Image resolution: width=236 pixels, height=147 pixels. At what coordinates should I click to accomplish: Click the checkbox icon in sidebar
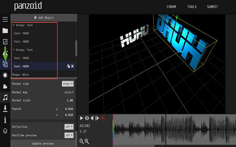[5, 42]
